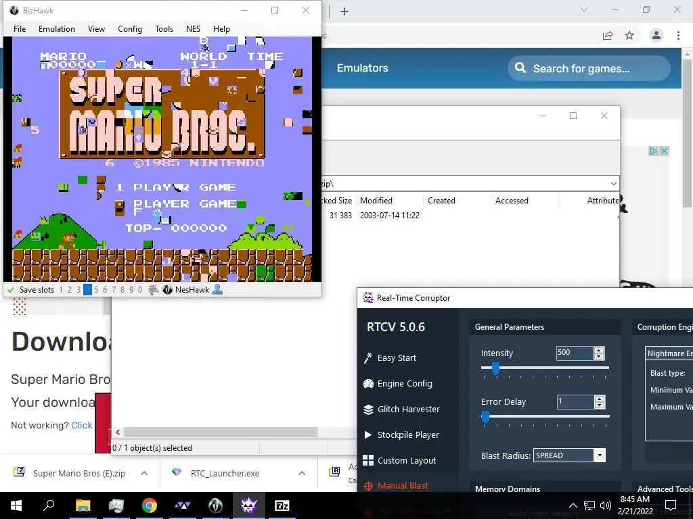The image size is (693, 519).
Task: Click the Intensity value field showing 500
Action: [x=575, y=353]
